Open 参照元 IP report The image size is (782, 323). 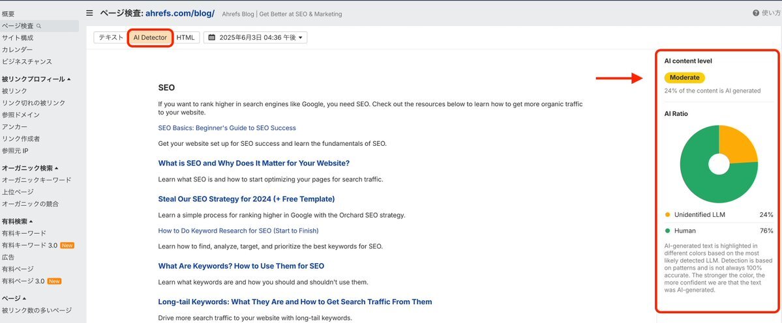tap(15, 151)
